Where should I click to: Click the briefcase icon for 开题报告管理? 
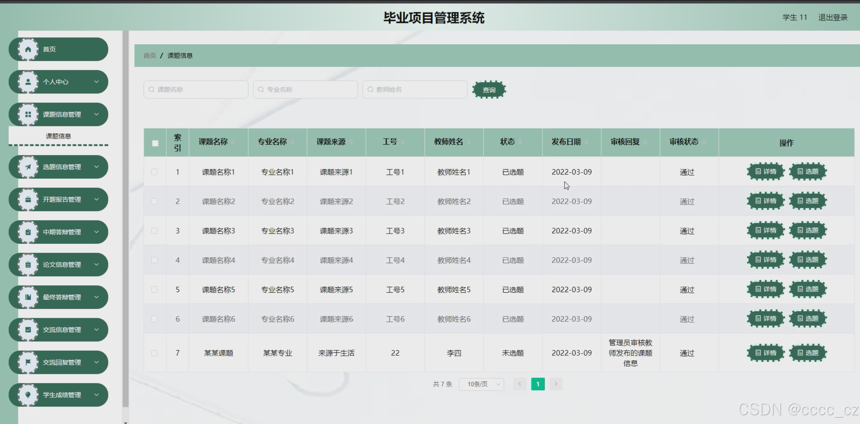[x=28, y=199]
